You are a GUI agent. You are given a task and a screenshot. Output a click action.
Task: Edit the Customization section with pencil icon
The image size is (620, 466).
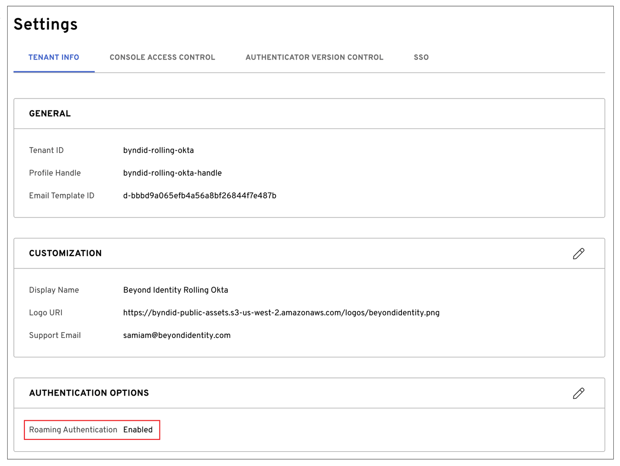[x=578, y=254]
